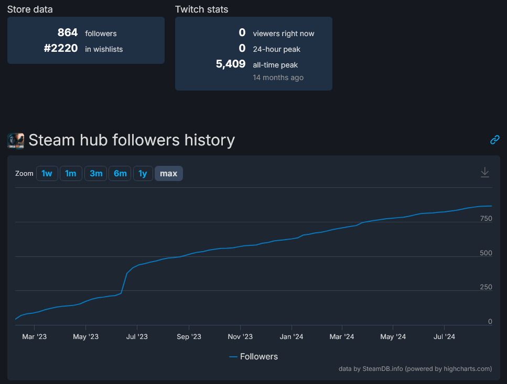Image resolution: width=507 pixels, height=384 pixels.
Task: Set chart zoom to 1w
Action: point(47,174)
